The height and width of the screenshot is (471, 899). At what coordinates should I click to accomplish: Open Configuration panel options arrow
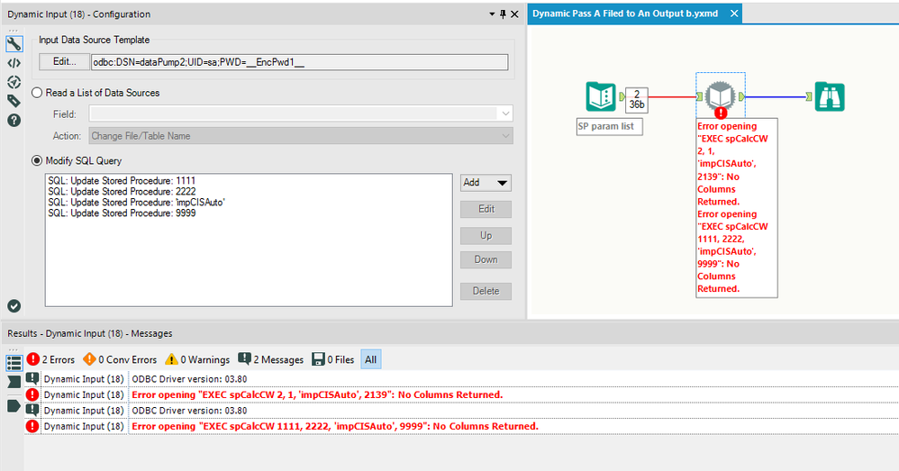492,14
